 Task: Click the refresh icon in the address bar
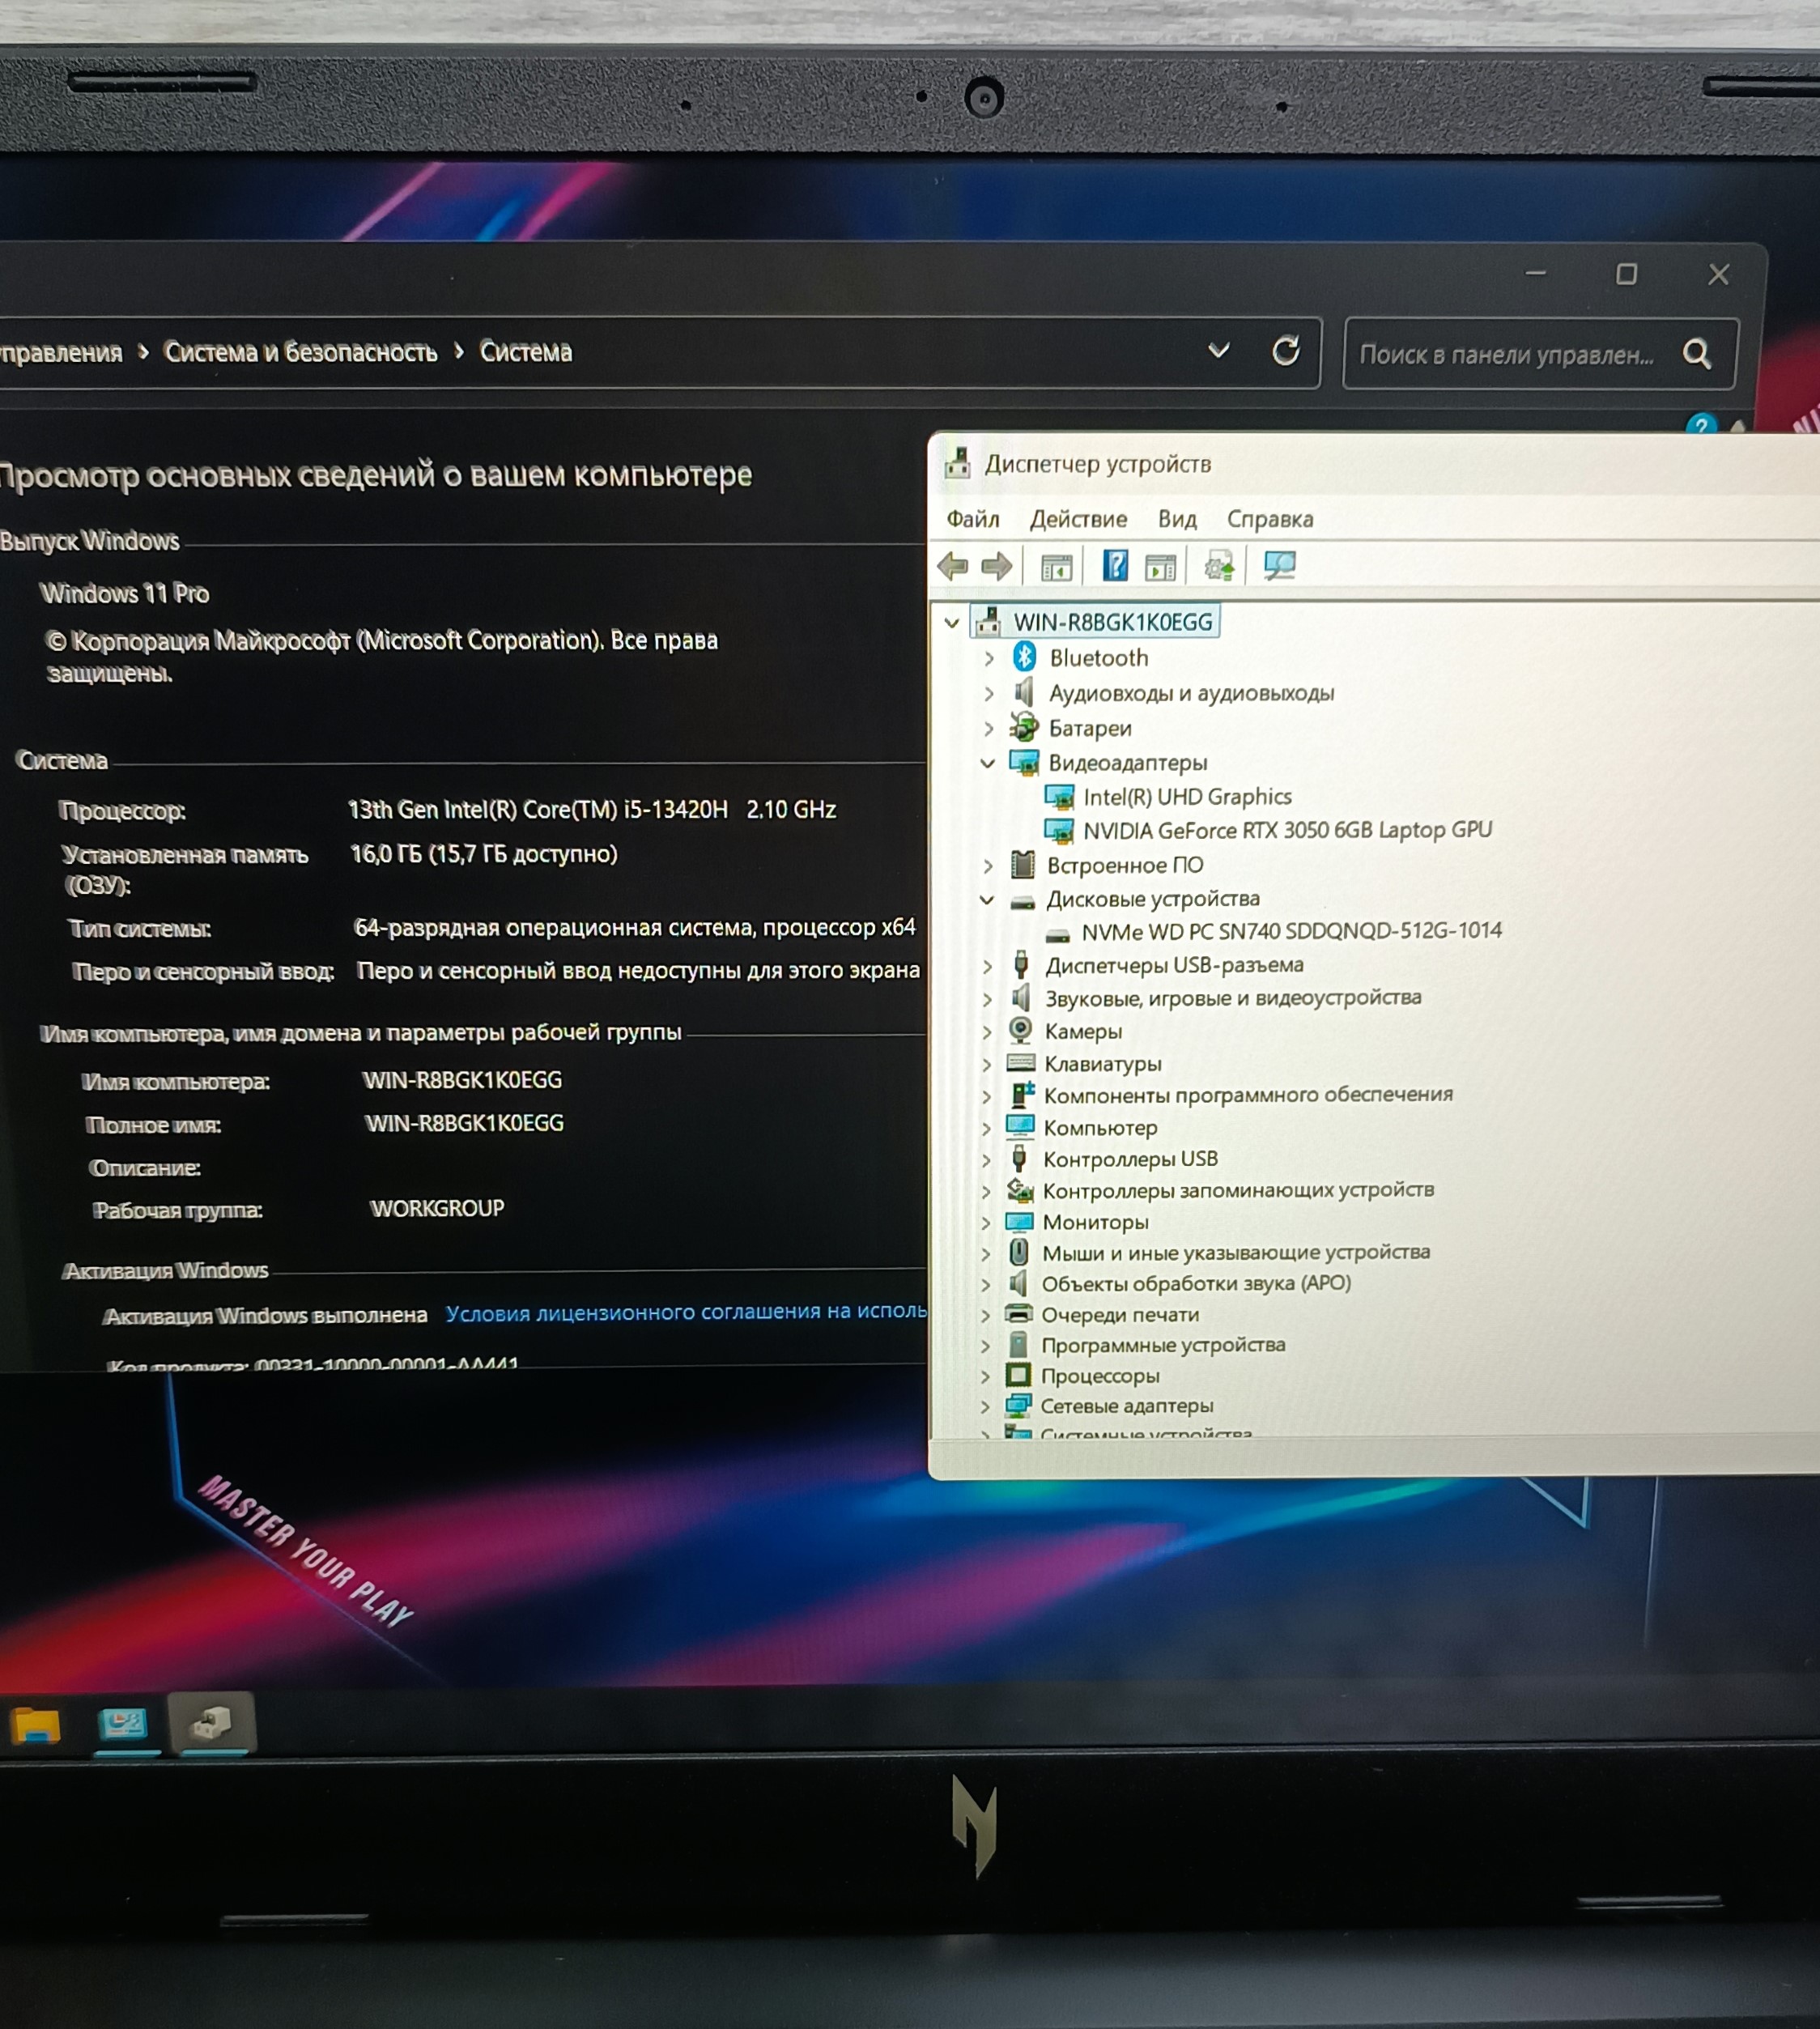tap(1286, 351)
